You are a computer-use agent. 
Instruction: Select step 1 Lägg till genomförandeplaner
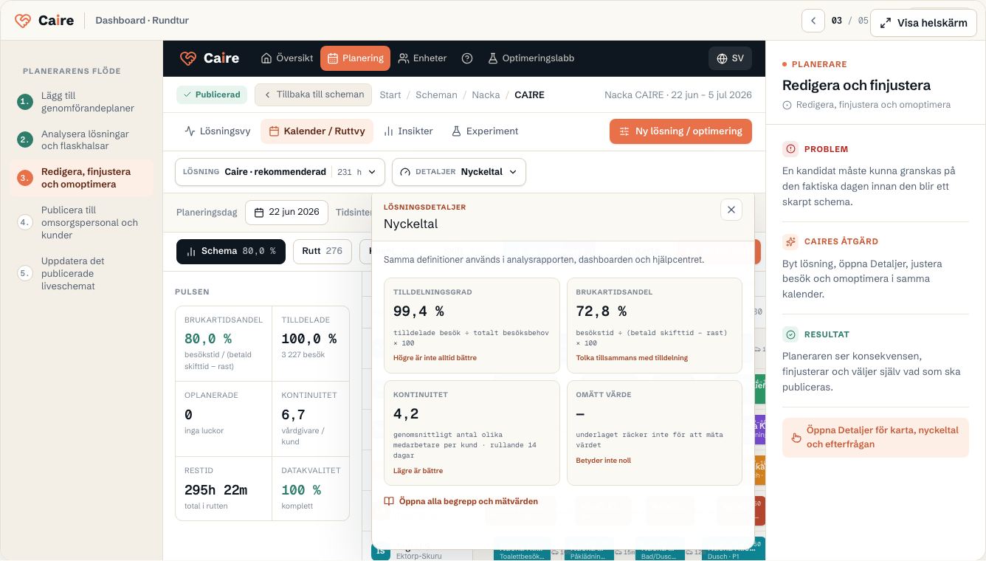coord(81,102)
